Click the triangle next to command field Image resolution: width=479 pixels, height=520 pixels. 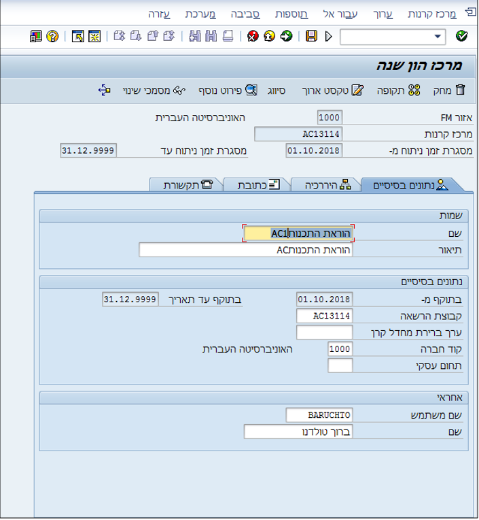click(x=328, y=36)
